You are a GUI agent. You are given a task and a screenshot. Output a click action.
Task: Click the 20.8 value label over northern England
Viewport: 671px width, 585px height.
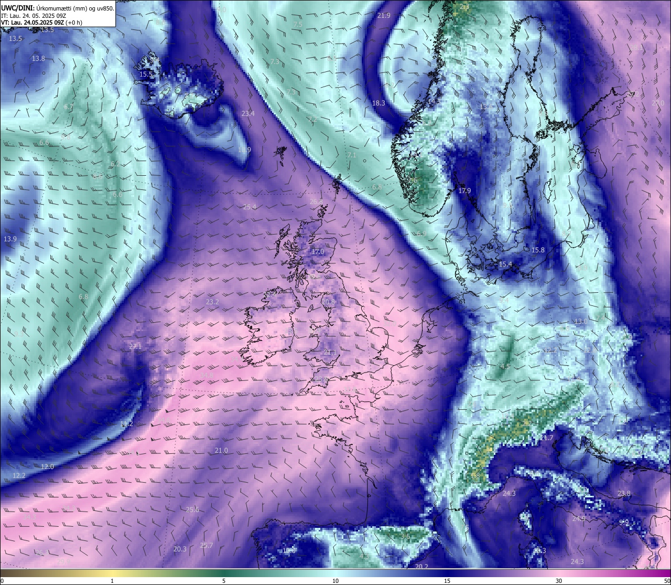pos(328,302)
